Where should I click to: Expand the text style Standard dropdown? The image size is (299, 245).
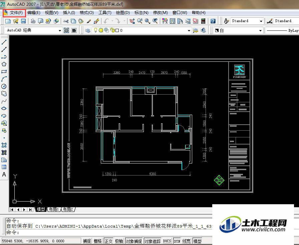pos(261,21)
